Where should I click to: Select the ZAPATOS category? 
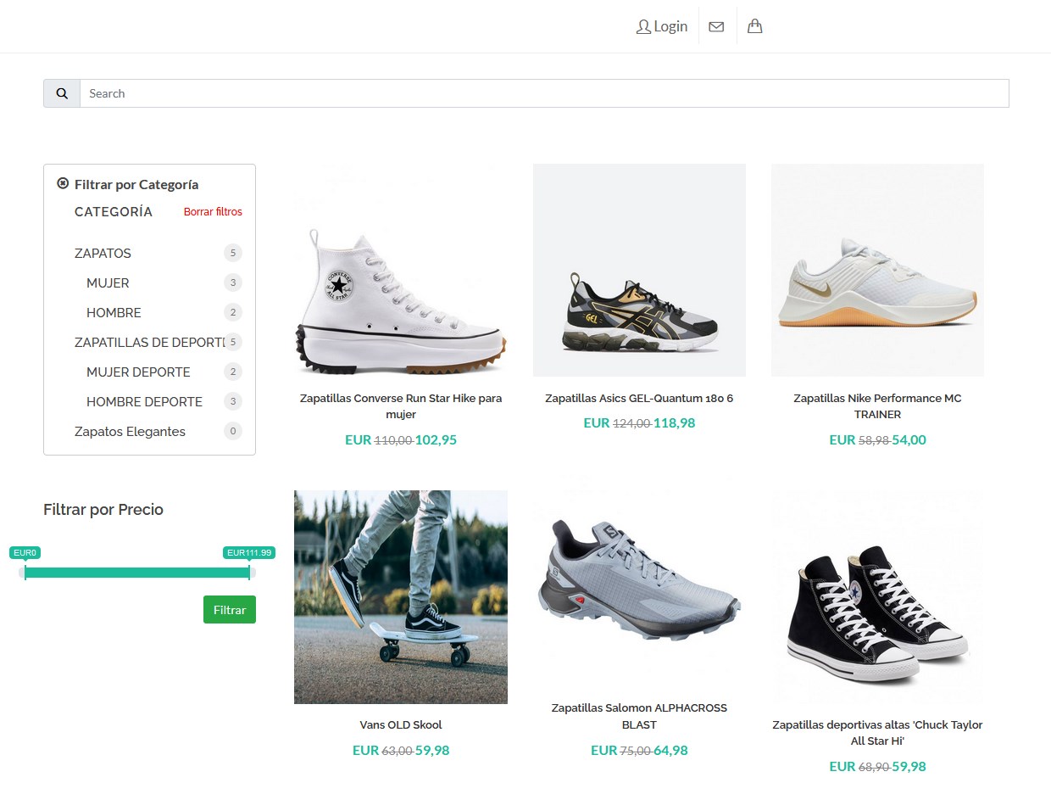[103, 253]
